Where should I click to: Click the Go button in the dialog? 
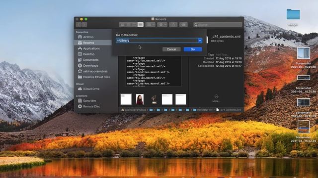click(193, 49)
